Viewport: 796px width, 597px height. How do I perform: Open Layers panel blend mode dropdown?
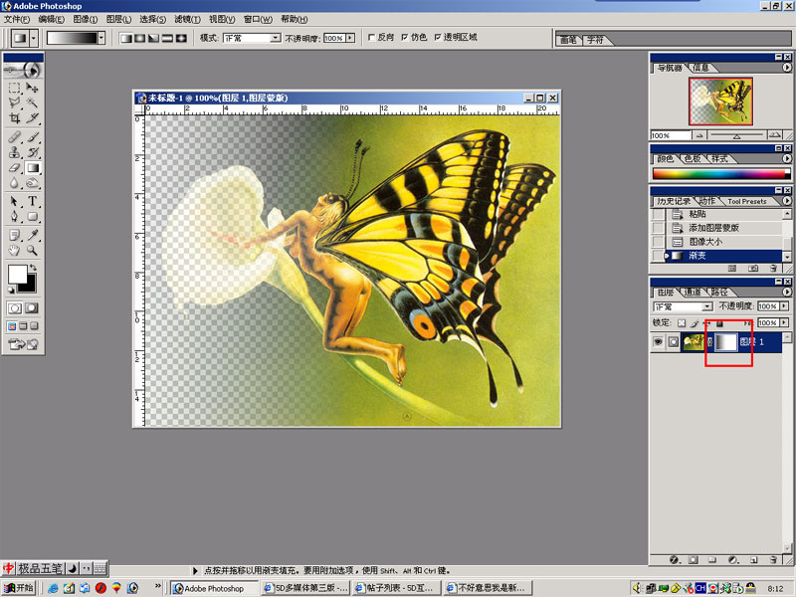coord(707,306)
